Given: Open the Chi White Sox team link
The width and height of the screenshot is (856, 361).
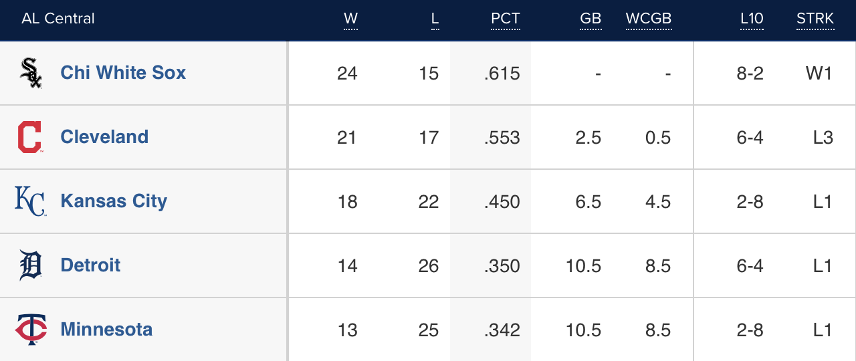Looking at the screenshot, I should 123,73.
